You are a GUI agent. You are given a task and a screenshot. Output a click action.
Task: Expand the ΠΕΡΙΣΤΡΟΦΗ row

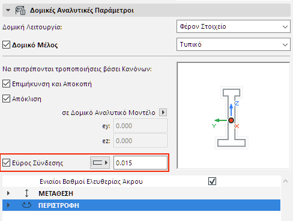8,205
